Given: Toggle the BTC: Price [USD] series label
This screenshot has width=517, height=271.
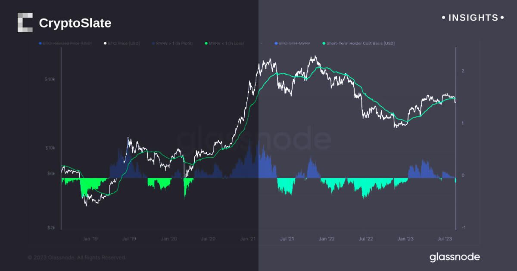Looking at the screenshot, I should point(125,43).
